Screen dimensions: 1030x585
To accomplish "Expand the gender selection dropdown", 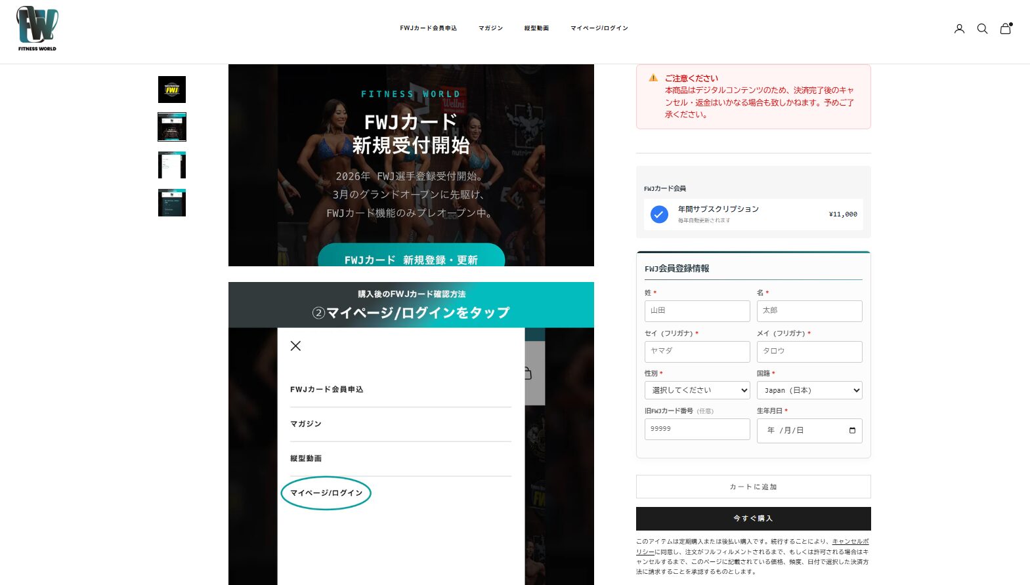I will pos(697,390).
